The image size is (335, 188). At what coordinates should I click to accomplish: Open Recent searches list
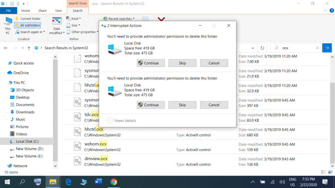point(119,19)
